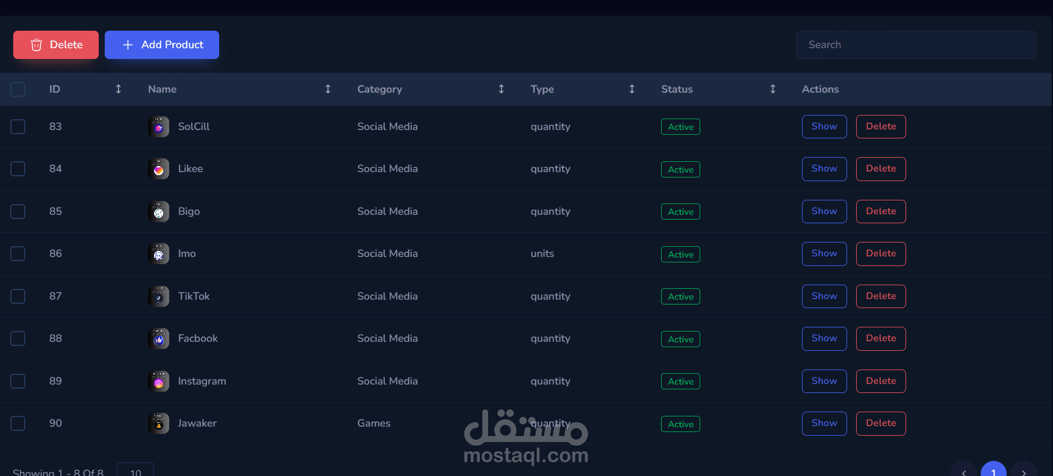Delete the Facbook row
Screen dimensions: 1053x476
(x=881, y=339)
